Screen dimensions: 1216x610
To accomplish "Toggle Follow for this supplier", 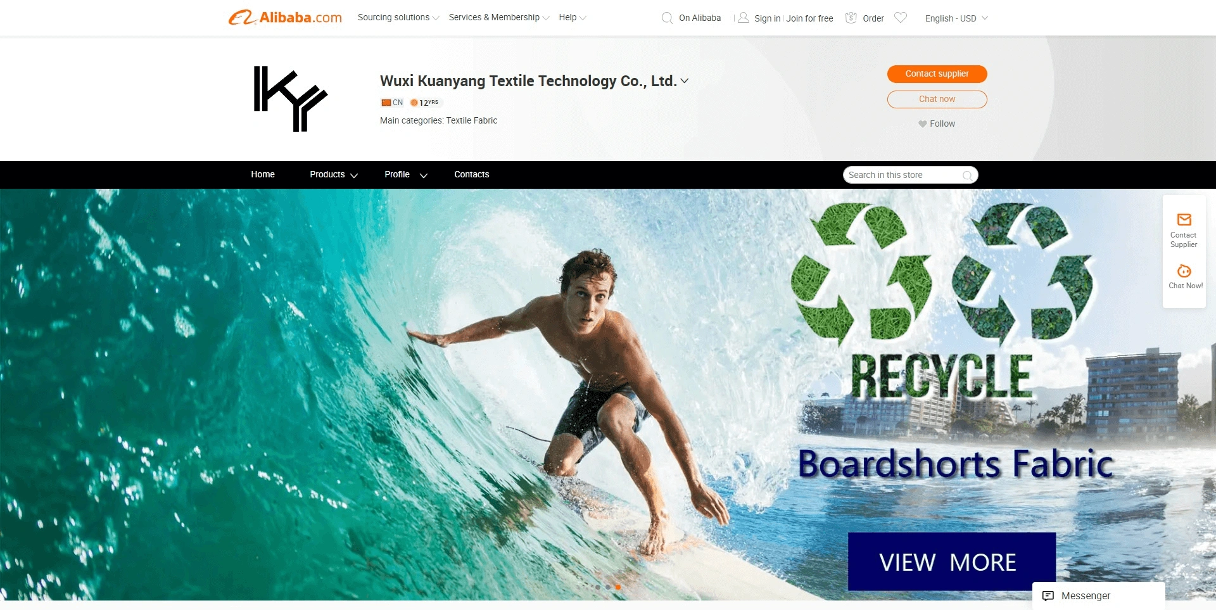I will (x=937, y=124).
